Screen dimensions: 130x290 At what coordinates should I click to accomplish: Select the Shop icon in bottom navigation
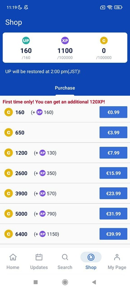tap(91, 257)
